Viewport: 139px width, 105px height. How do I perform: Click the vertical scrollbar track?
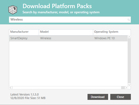[129, 61]
